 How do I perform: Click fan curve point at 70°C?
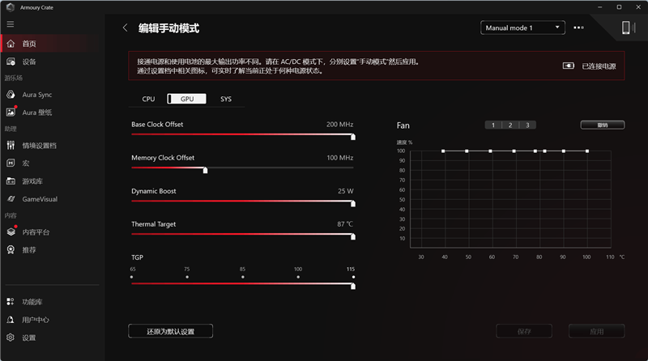(x=514, y=151)
